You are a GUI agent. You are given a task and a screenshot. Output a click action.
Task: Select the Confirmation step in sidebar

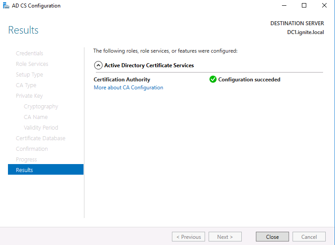(32, 149)
